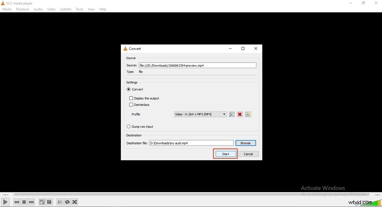The height and width of the screenshot is (207, 382).
Task: Click the VLC cone icon in main title bar
Action: 3,3
